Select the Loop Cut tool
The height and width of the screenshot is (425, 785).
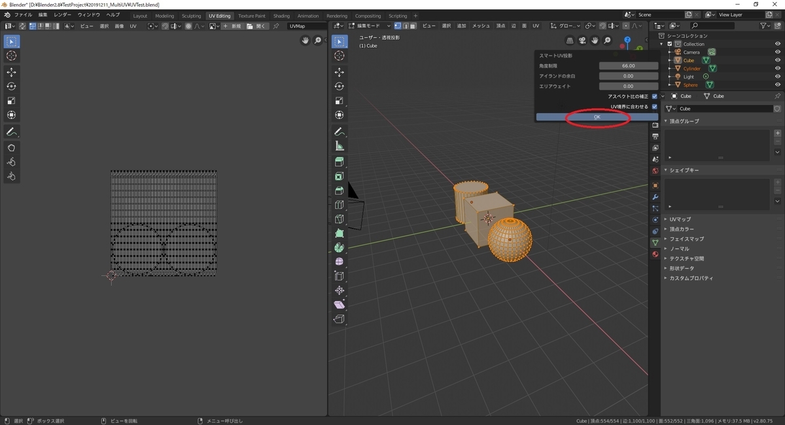pos(339,205)
